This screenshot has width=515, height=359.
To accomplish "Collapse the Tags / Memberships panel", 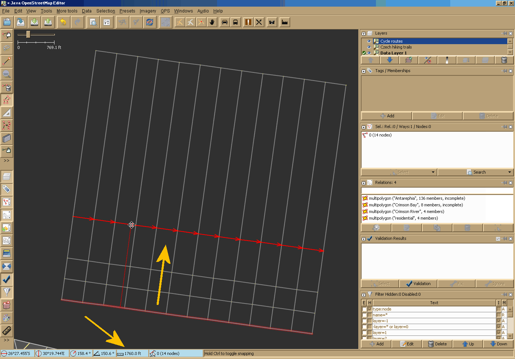I will (363, 71).
